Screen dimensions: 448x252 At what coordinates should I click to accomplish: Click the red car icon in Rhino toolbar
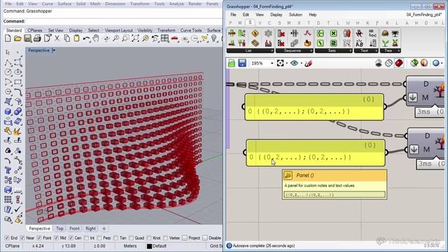pyautogui.click(x=174, y=38)
